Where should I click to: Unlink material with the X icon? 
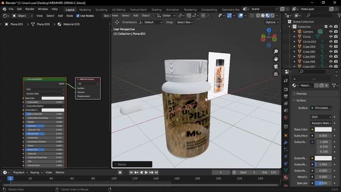327,85
